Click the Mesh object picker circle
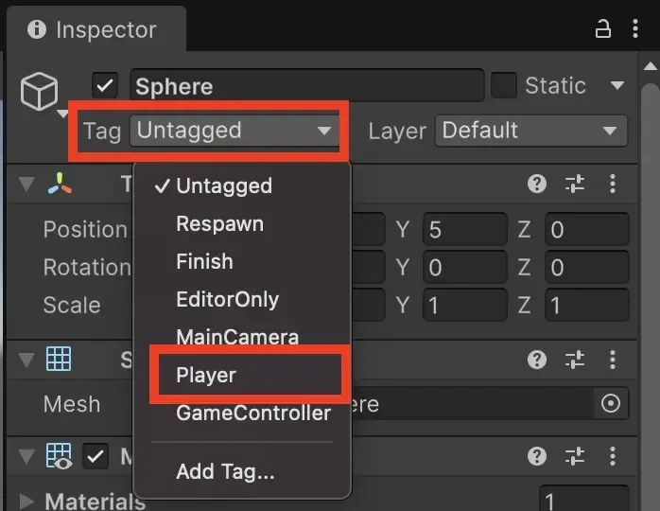Viewport: 660px width, 511px height. click(x=610, y=404)
